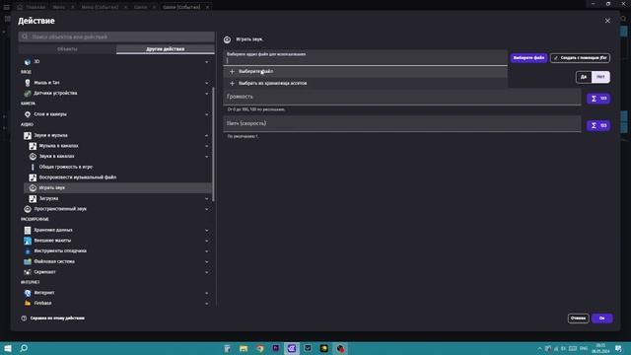The width and height of the screenshot is (631, 355).
Task: Expand the Хранение данных chevron
Action: click(207, 230)
